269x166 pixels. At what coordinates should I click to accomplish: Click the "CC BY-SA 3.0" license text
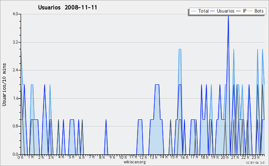click(x=255, y=162)
